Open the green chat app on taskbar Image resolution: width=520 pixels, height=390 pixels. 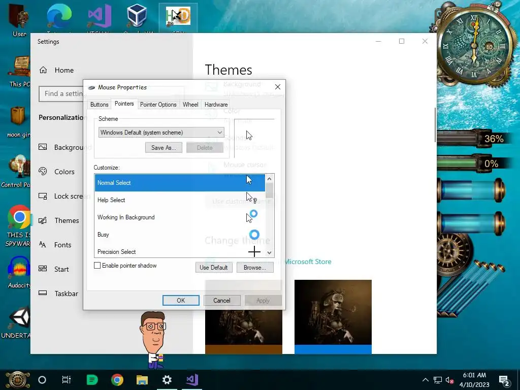click(92, 380)
